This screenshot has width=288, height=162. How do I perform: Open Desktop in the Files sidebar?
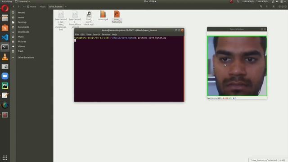click(22, 22)
